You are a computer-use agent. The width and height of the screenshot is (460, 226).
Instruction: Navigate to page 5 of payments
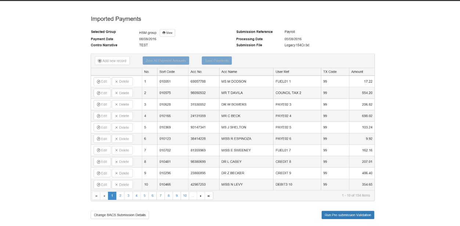tap(144, 195)
